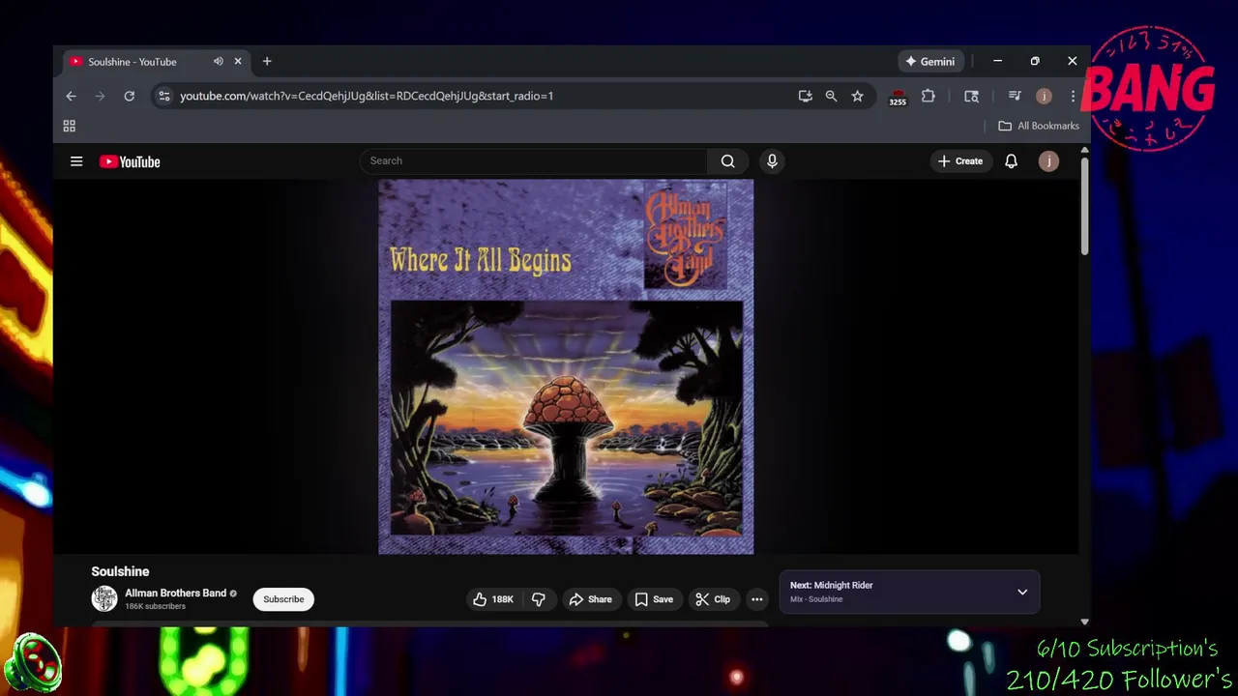Open the Create button

tap(959, 161)
